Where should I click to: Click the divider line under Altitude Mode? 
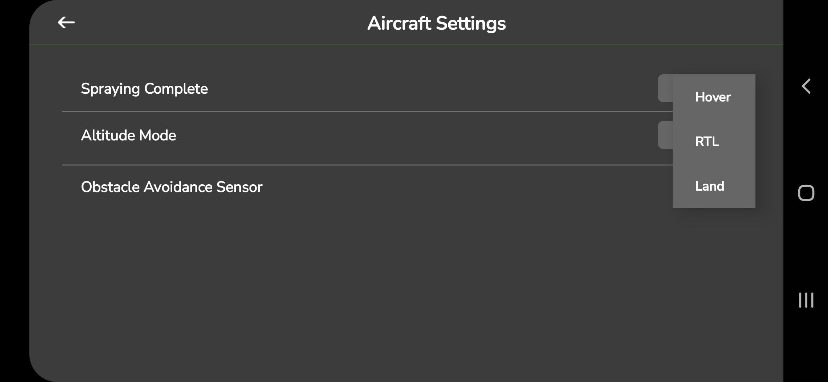click(354, 165)
